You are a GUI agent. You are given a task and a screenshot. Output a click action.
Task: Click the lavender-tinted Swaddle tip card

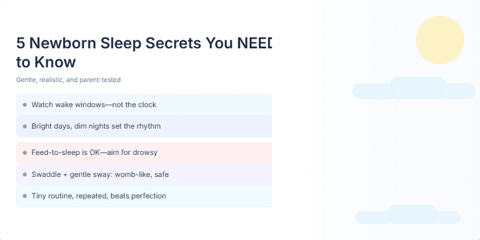coord(144,174)
